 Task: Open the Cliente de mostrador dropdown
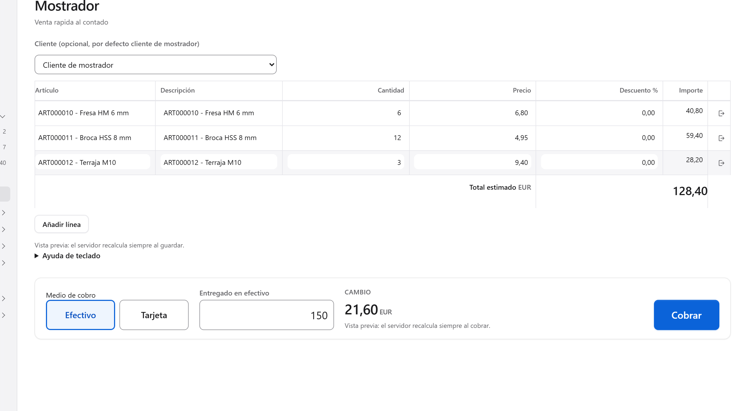[x=156, y=65]
